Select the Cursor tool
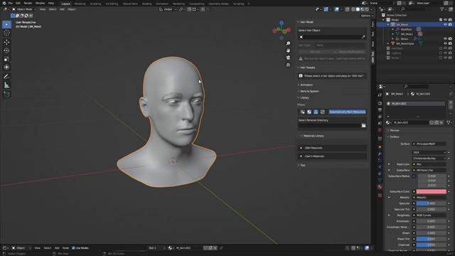Viewport: 455px width, 256px height. click(6, 33)
